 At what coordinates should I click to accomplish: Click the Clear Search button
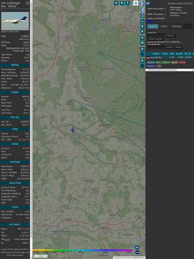[155, 39]
